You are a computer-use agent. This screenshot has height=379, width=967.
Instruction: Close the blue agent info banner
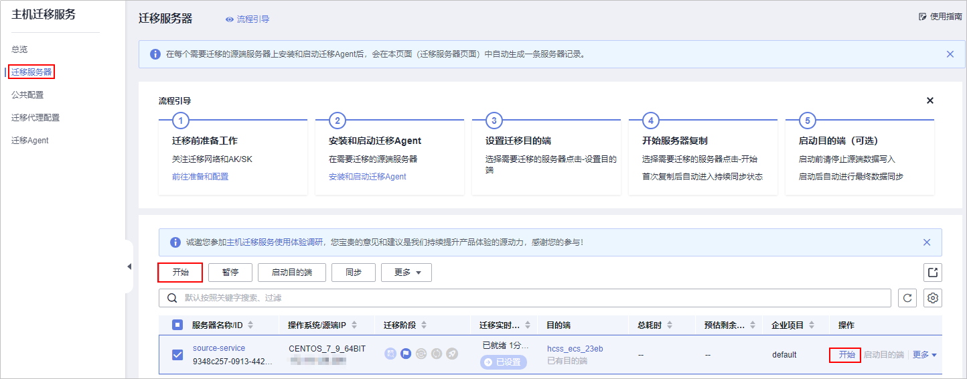950,54
